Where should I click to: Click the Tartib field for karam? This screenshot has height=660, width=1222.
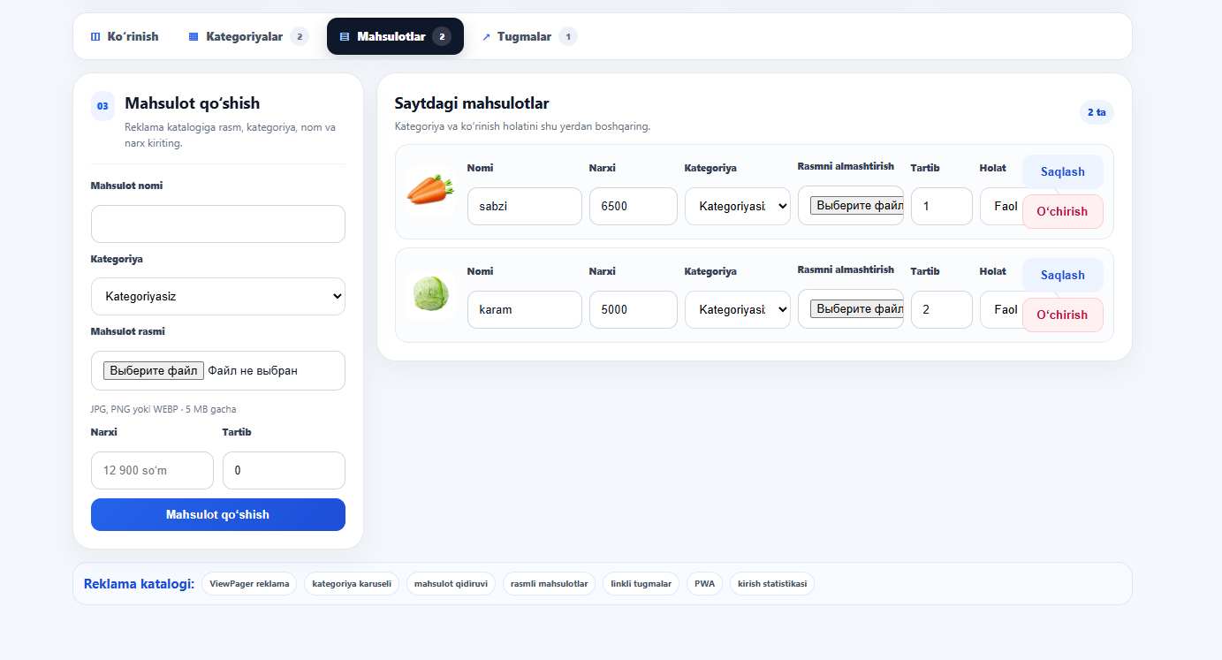[942, 309]
